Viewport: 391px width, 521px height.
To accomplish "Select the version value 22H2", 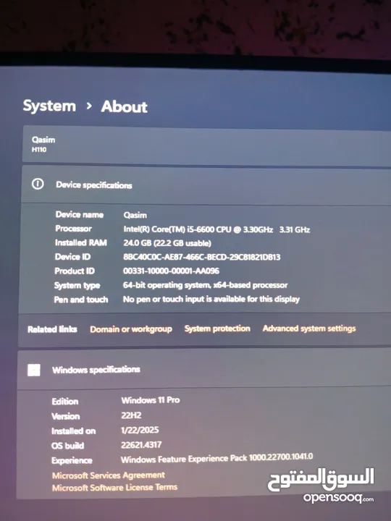I will 131,415.
